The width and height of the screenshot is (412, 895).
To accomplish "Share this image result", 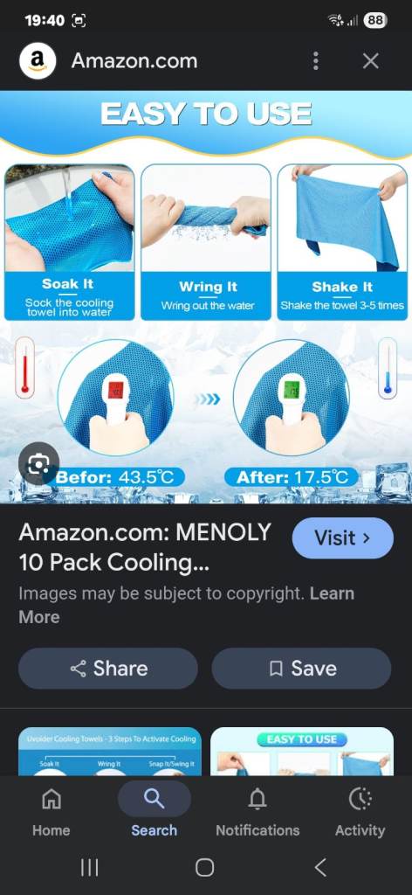I will pyautogui.click(x=108, y=669).
